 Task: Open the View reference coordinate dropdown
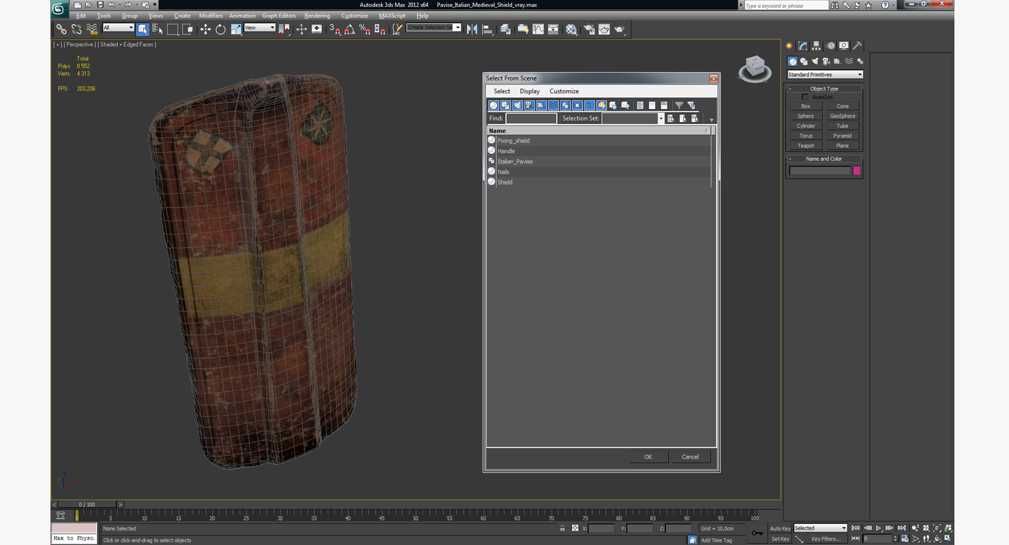259,28
